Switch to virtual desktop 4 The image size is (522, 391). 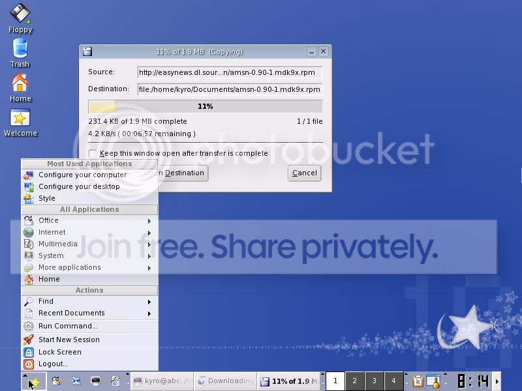pyautogui.click(x=393, y=381)
